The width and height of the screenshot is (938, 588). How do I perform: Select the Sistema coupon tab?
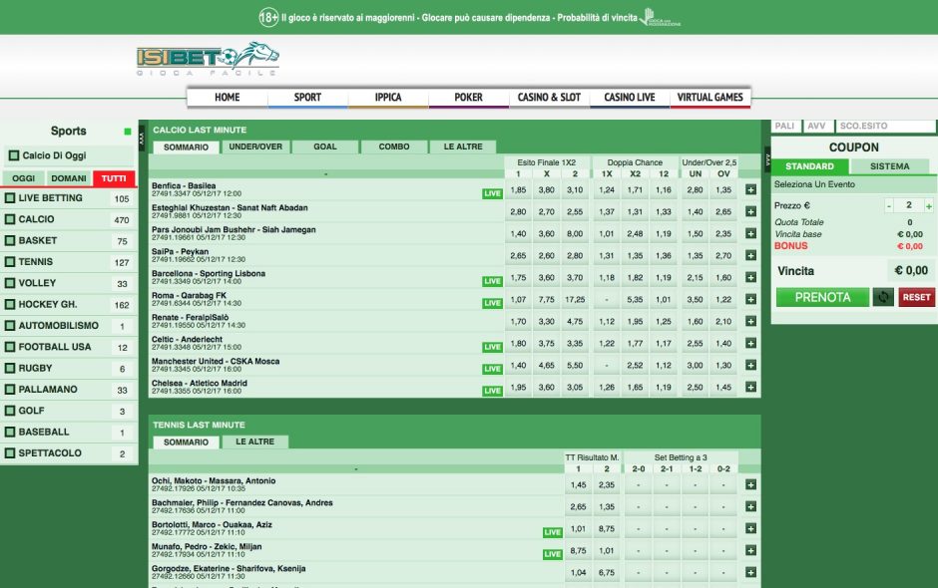[889, 166]
